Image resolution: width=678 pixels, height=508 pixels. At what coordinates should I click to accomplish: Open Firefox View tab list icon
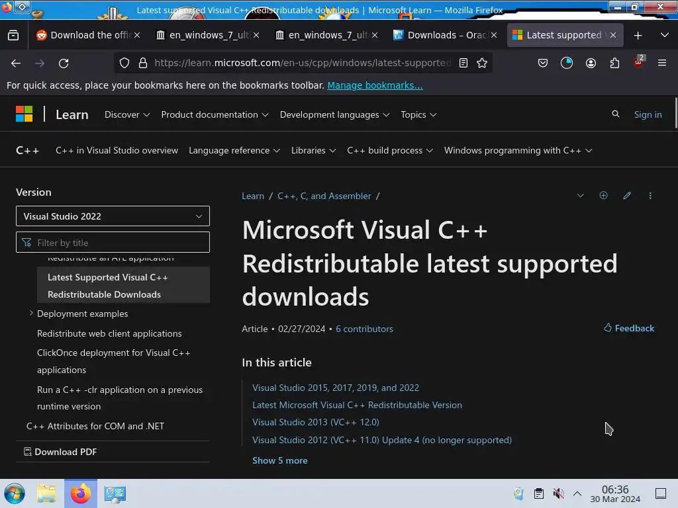point(13,36)
